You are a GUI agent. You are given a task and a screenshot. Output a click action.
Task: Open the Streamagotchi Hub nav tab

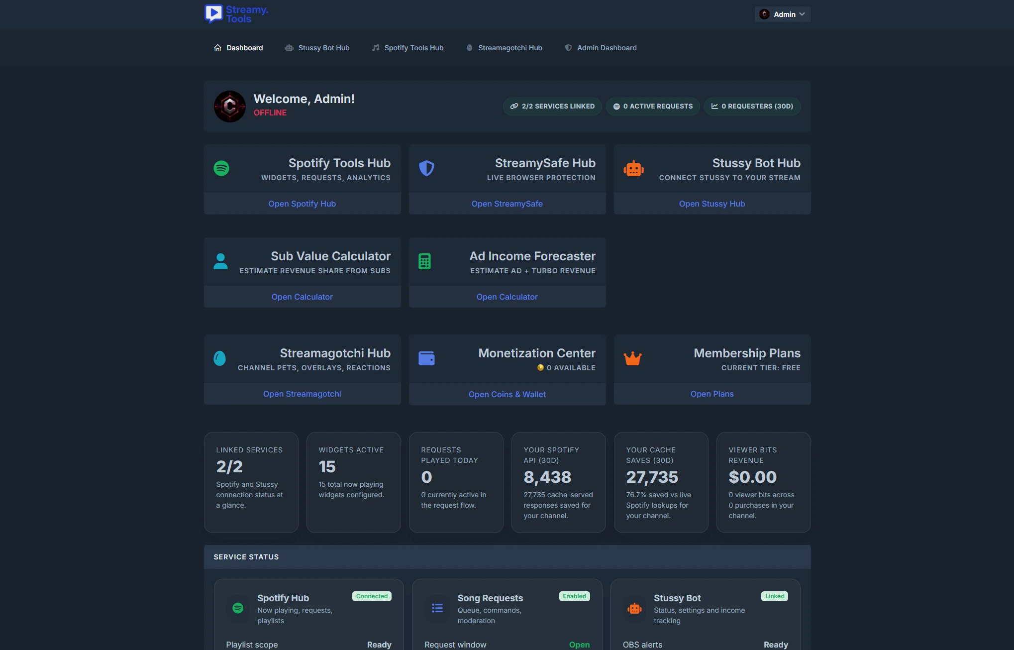point(504,48)
